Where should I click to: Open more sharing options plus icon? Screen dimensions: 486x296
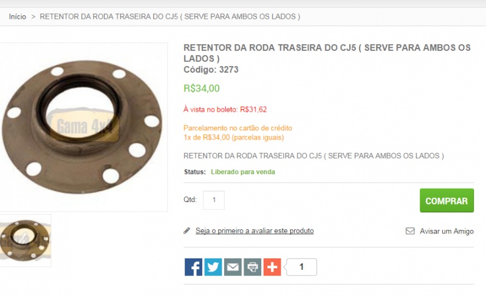click(x=272, y=267)
